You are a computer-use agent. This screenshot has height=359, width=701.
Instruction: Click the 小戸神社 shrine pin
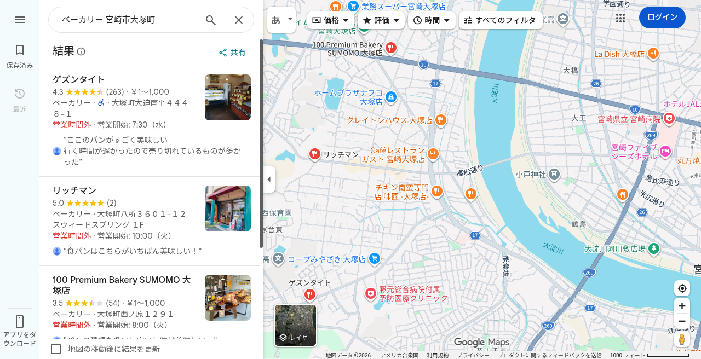554,175
